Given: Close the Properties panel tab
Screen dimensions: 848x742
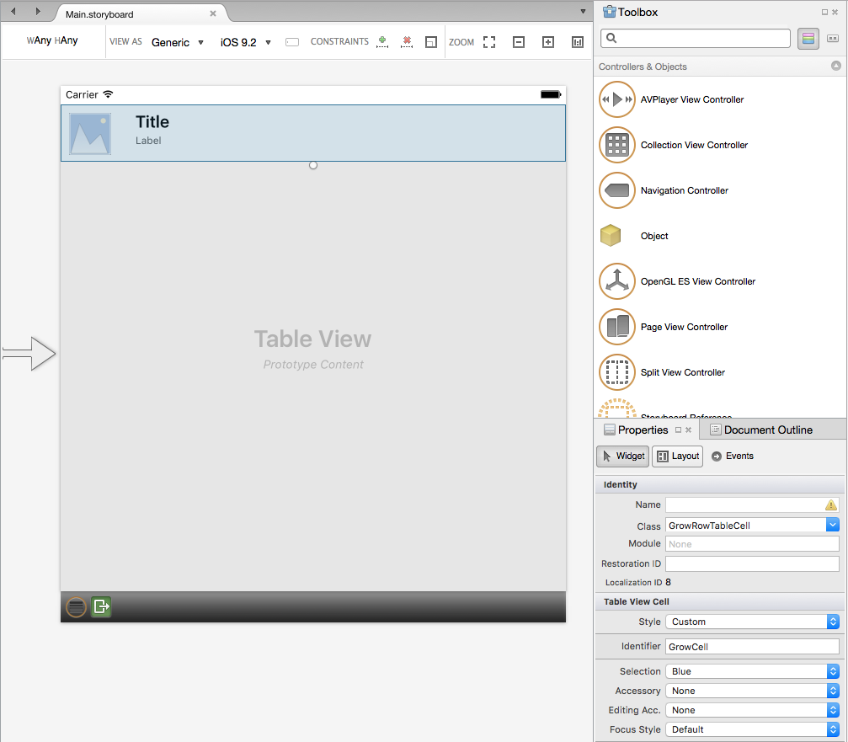Looking at the screenshot, I should (689, 430).
